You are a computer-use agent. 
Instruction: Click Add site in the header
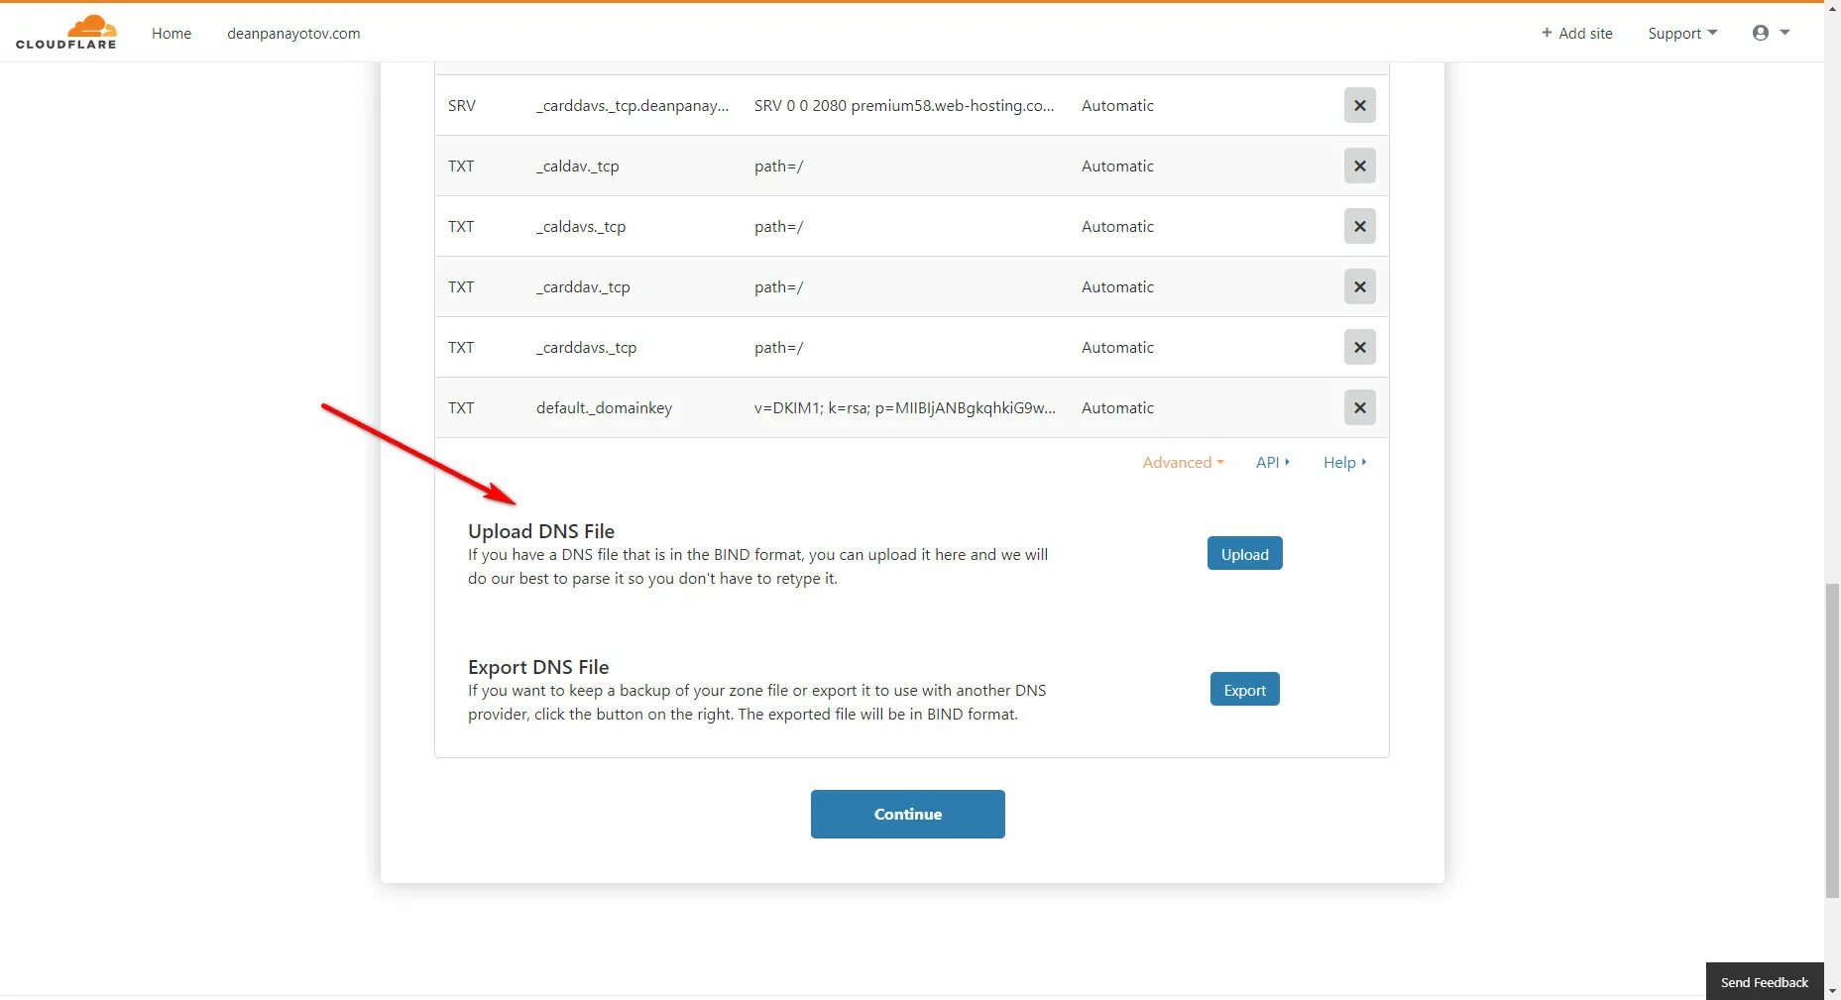(x=1576, y=33)
